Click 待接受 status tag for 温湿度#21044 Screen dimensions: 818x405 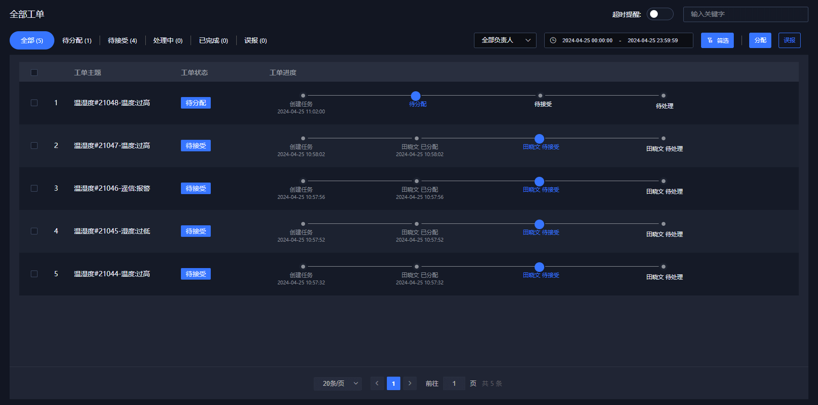pyautogui.click(x=196, y=274)
